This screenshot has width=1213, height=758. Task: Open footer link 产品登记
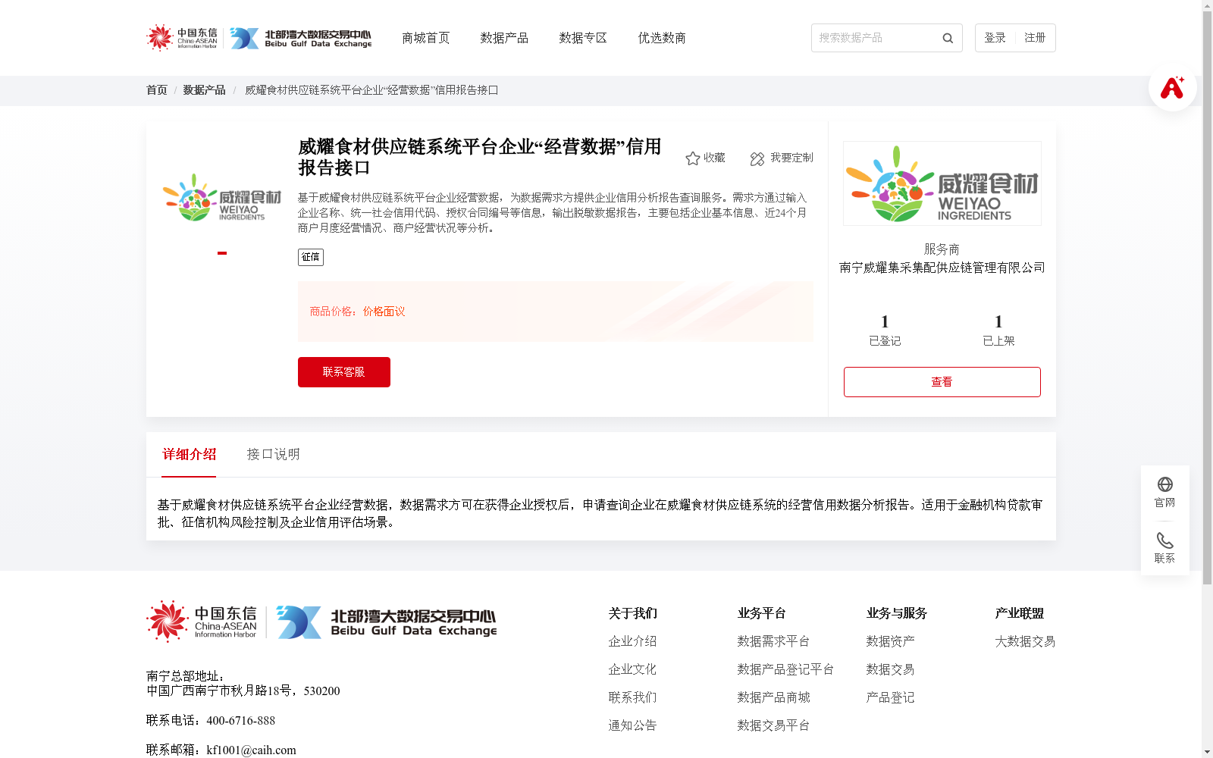890,697
